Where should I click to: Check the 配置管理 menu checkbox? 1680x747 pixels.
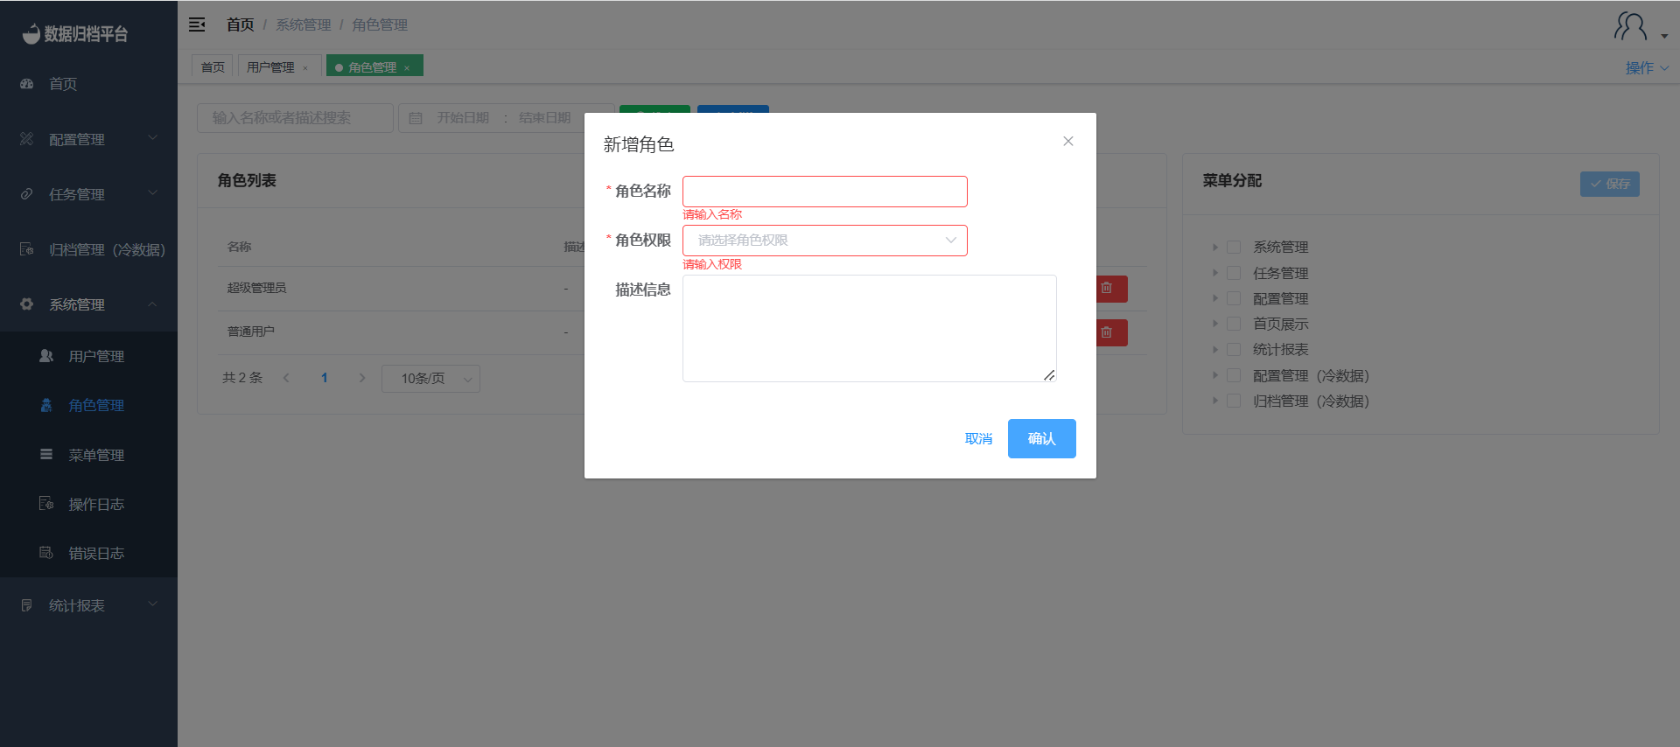[x=1234, y=298]
